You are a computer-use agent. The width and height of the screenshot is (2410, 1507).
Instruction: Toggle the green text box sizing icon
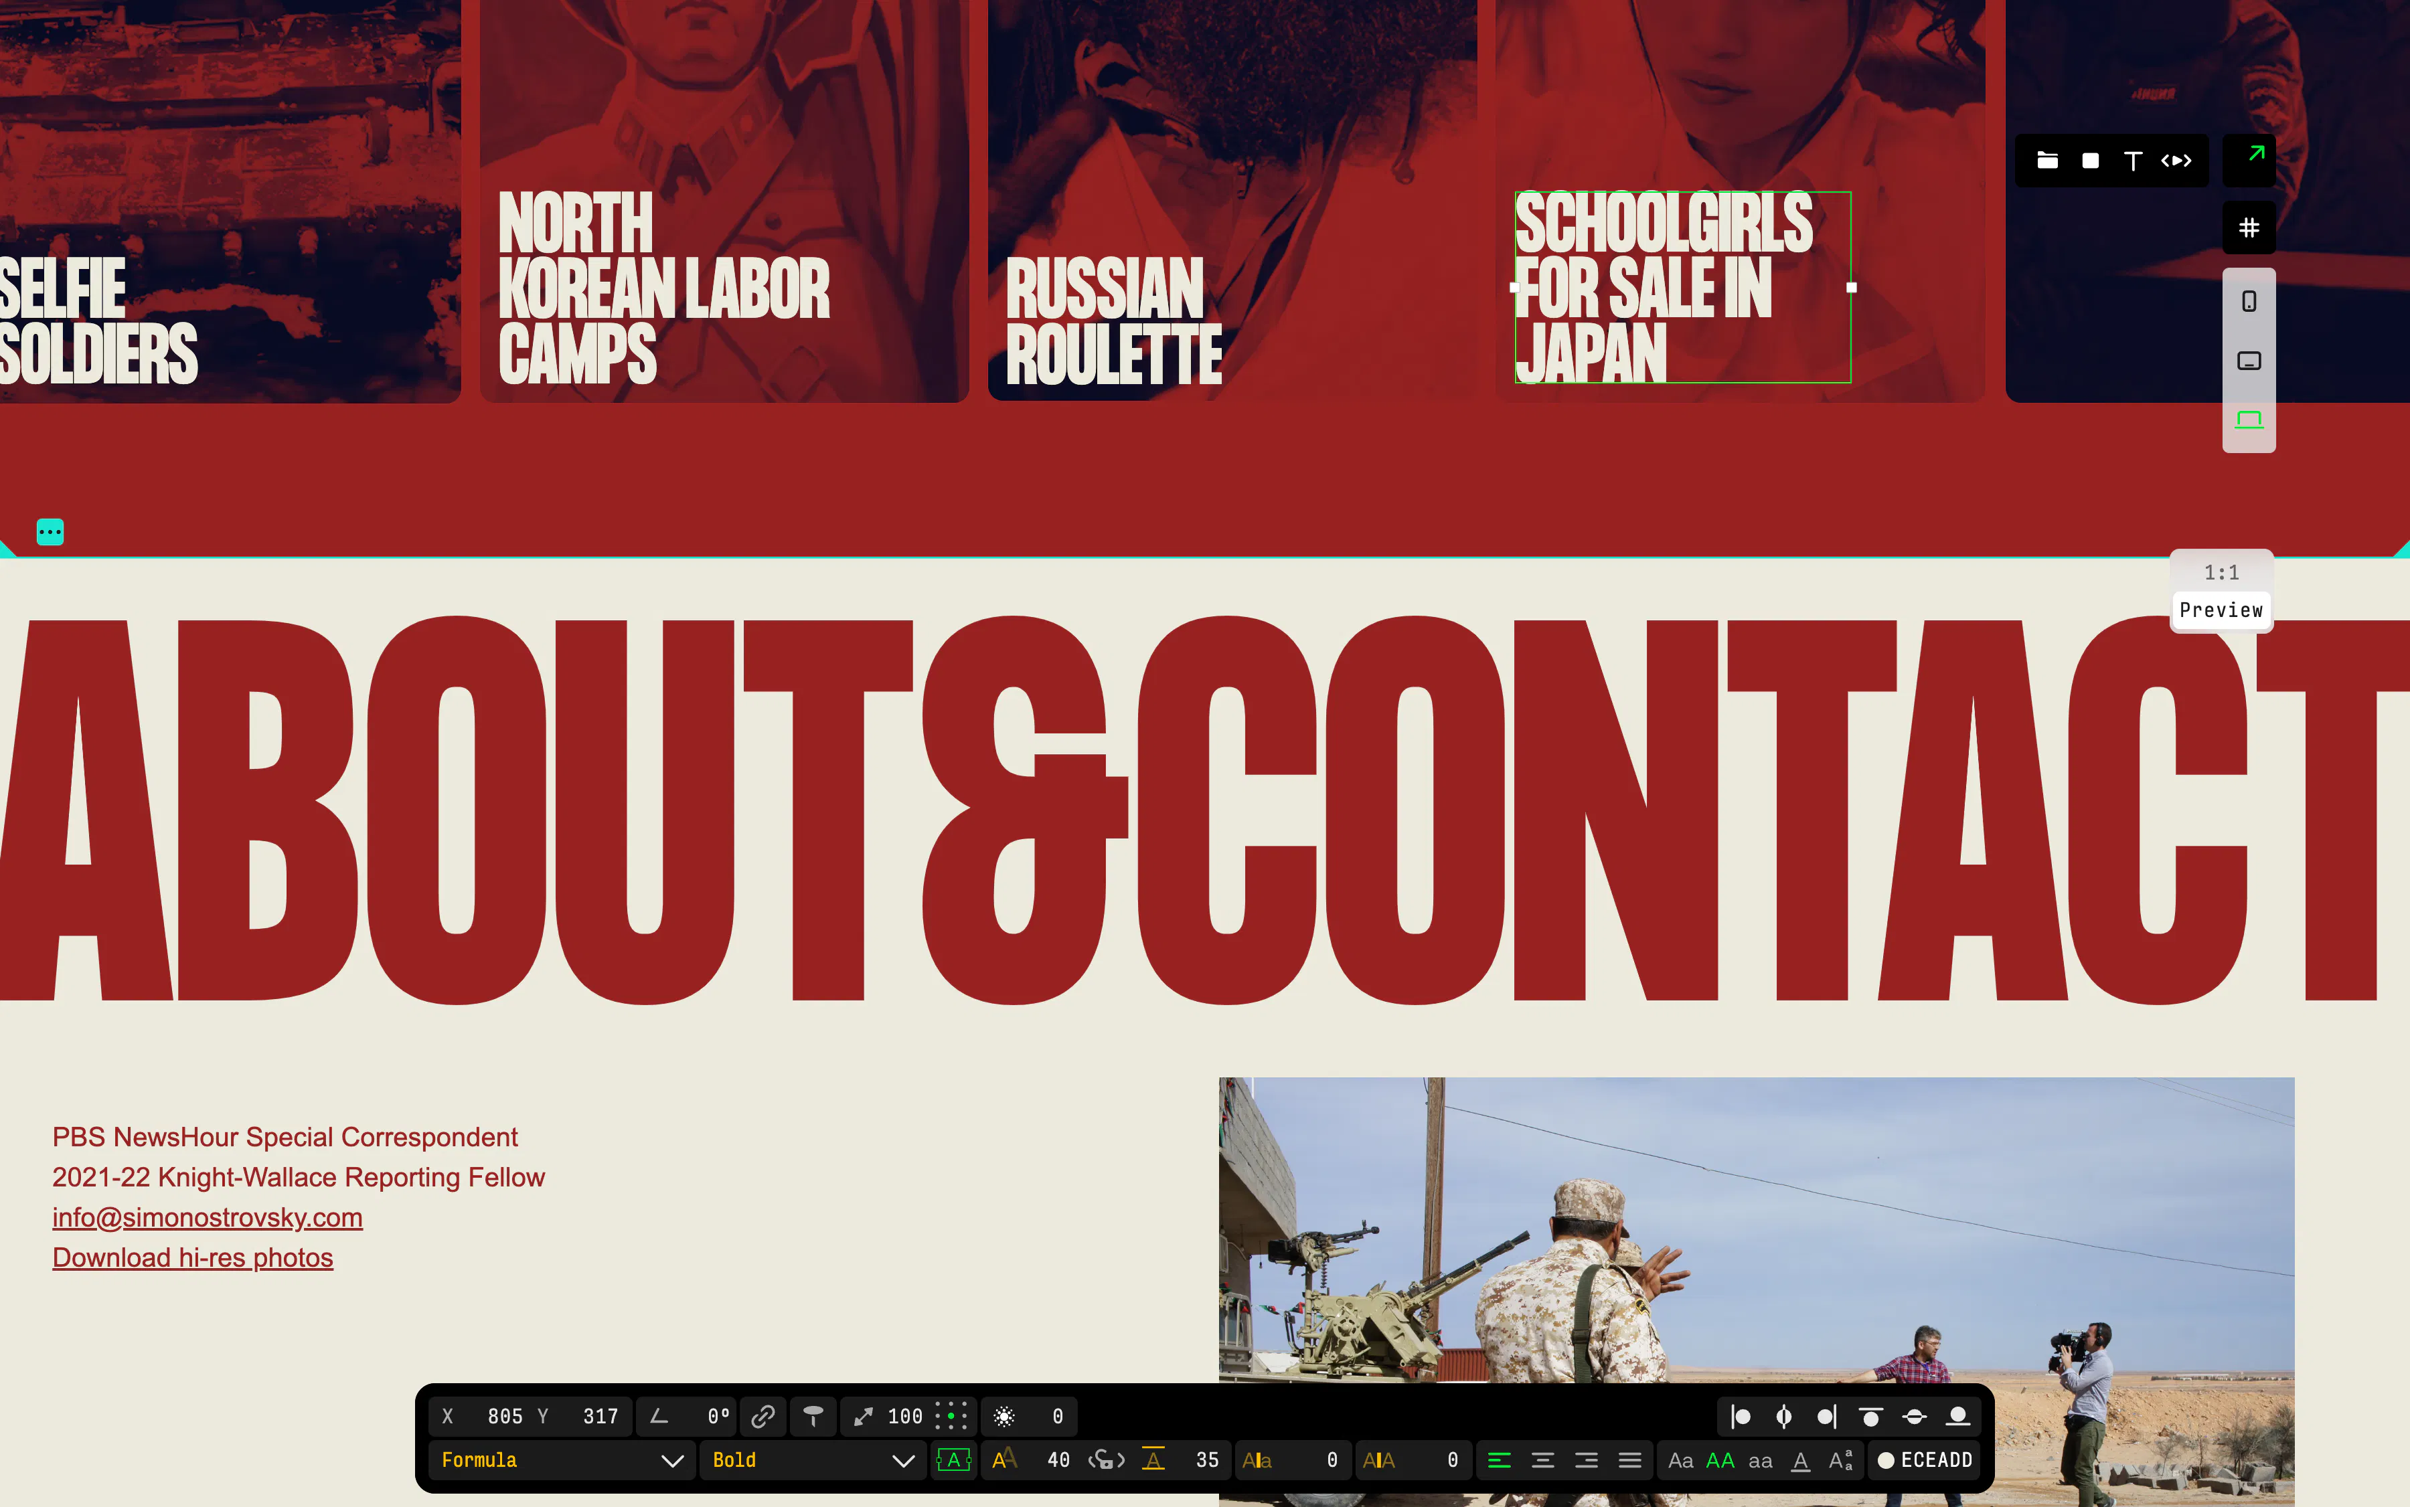tap(953, 1460)
